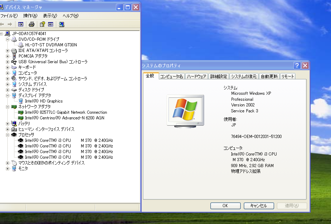Collapse the プロセッサ branch
This screenshot has height=224, width=331.
click(8, 135)
